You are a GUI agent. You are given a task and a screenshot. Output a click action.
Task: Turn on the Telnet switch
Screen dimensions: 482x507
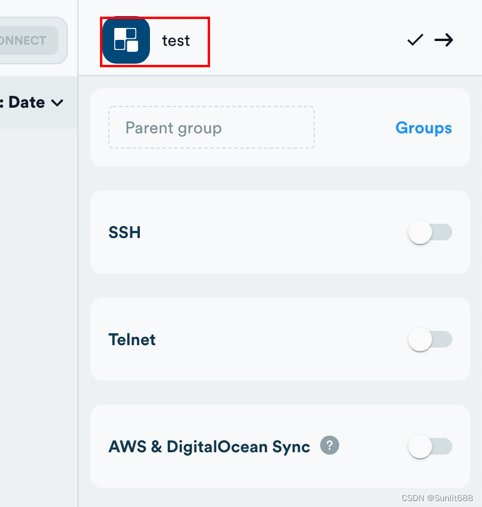pyautogui.click(x=430, y=339)
